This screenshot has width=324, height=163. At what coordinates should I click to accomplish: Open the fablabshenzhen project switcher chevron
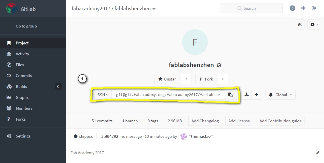[154, 9]
